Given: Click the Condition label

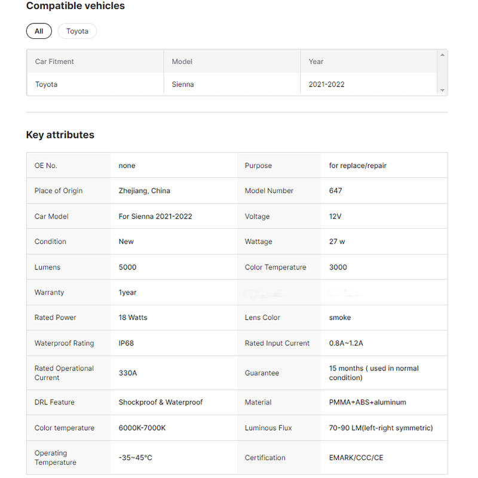Looking at the screenshot, I should coord(50,241).
